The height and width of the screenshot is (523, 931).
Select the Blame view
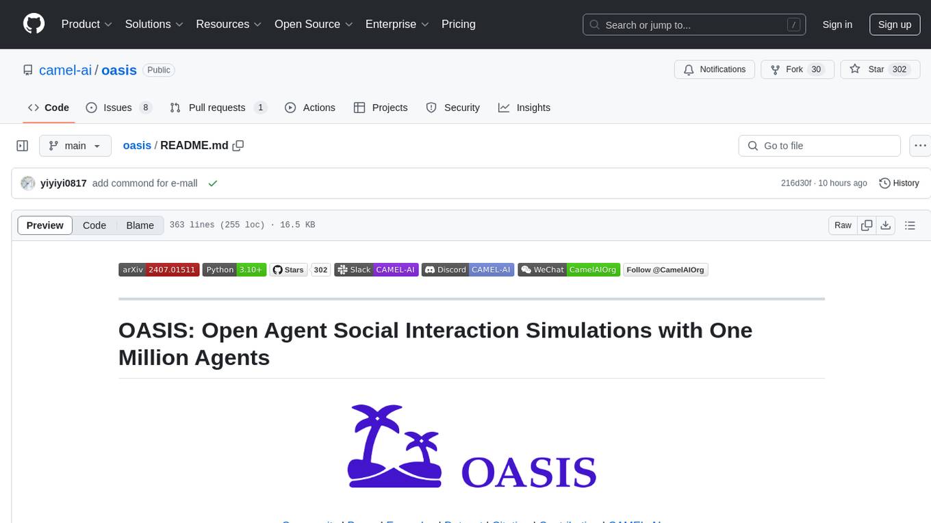(x=140, y=225)
